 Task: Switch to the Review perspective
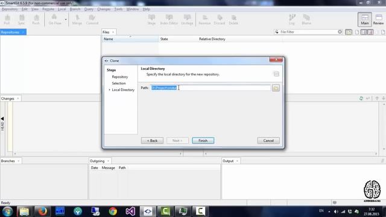pyautogui.click(x=378, y=19)
